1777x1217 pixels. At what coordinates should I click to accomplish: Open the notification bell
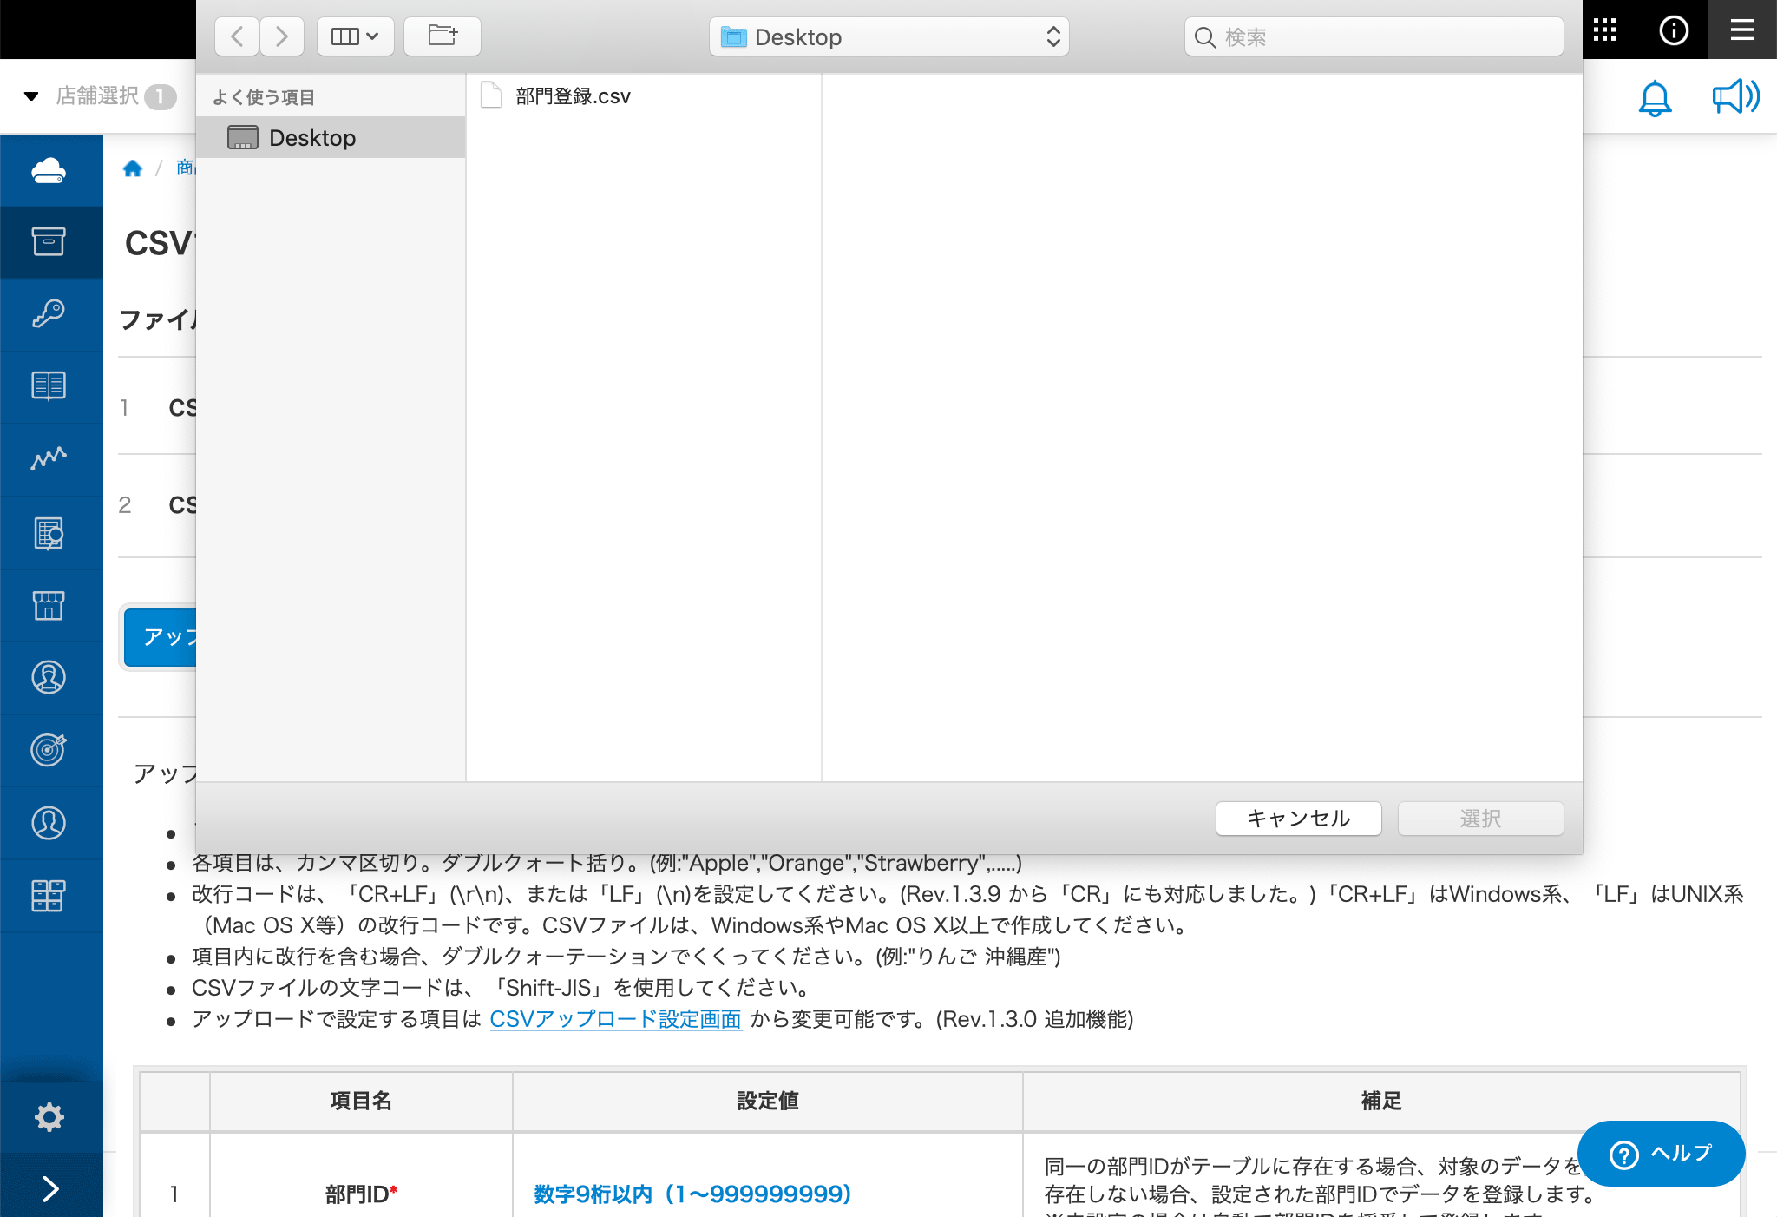[1655, 97]
